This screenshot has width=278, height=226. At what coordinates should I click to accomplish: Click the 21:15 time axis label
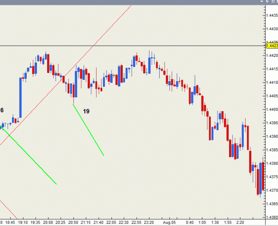click(x=86, y=222)
